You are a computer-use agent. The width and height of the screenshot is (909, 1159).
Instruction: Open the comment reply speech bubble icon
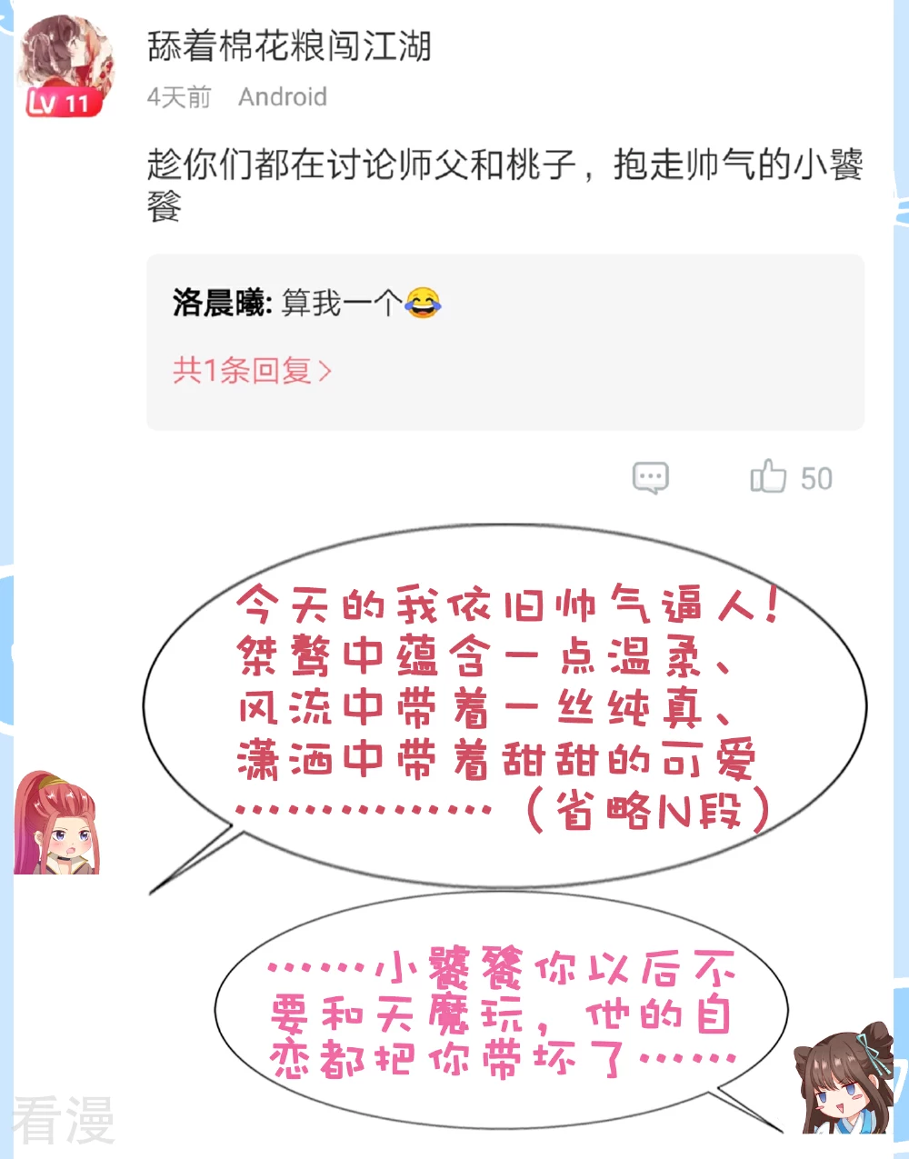coord(650,478)
